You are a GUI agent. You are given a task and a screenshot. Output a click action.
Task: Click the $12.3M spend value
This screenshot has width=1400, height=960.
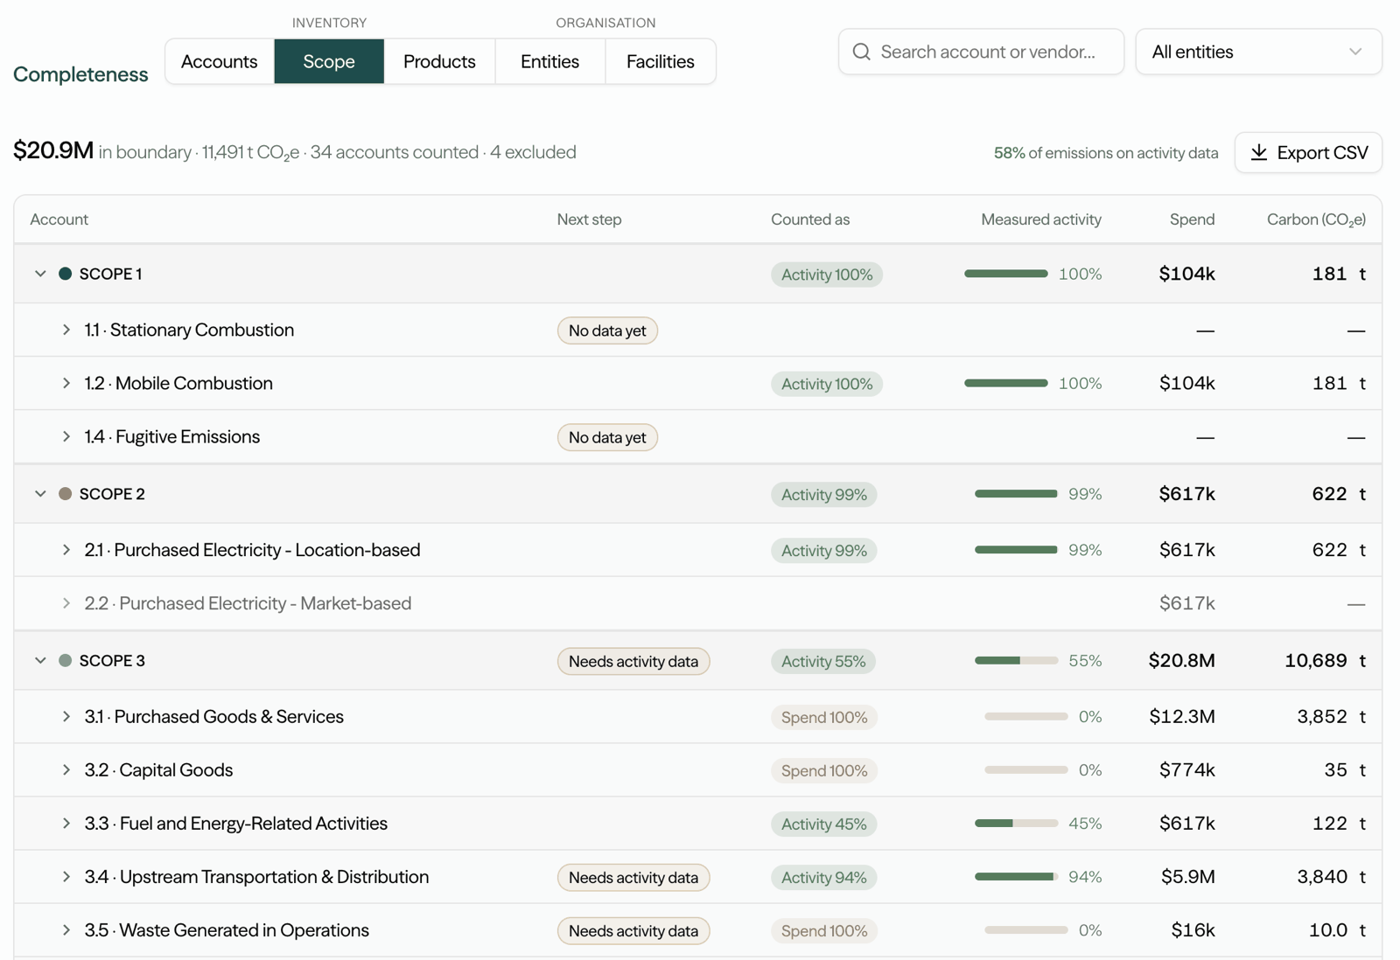pyautogui.click(x=1182, y=716)
